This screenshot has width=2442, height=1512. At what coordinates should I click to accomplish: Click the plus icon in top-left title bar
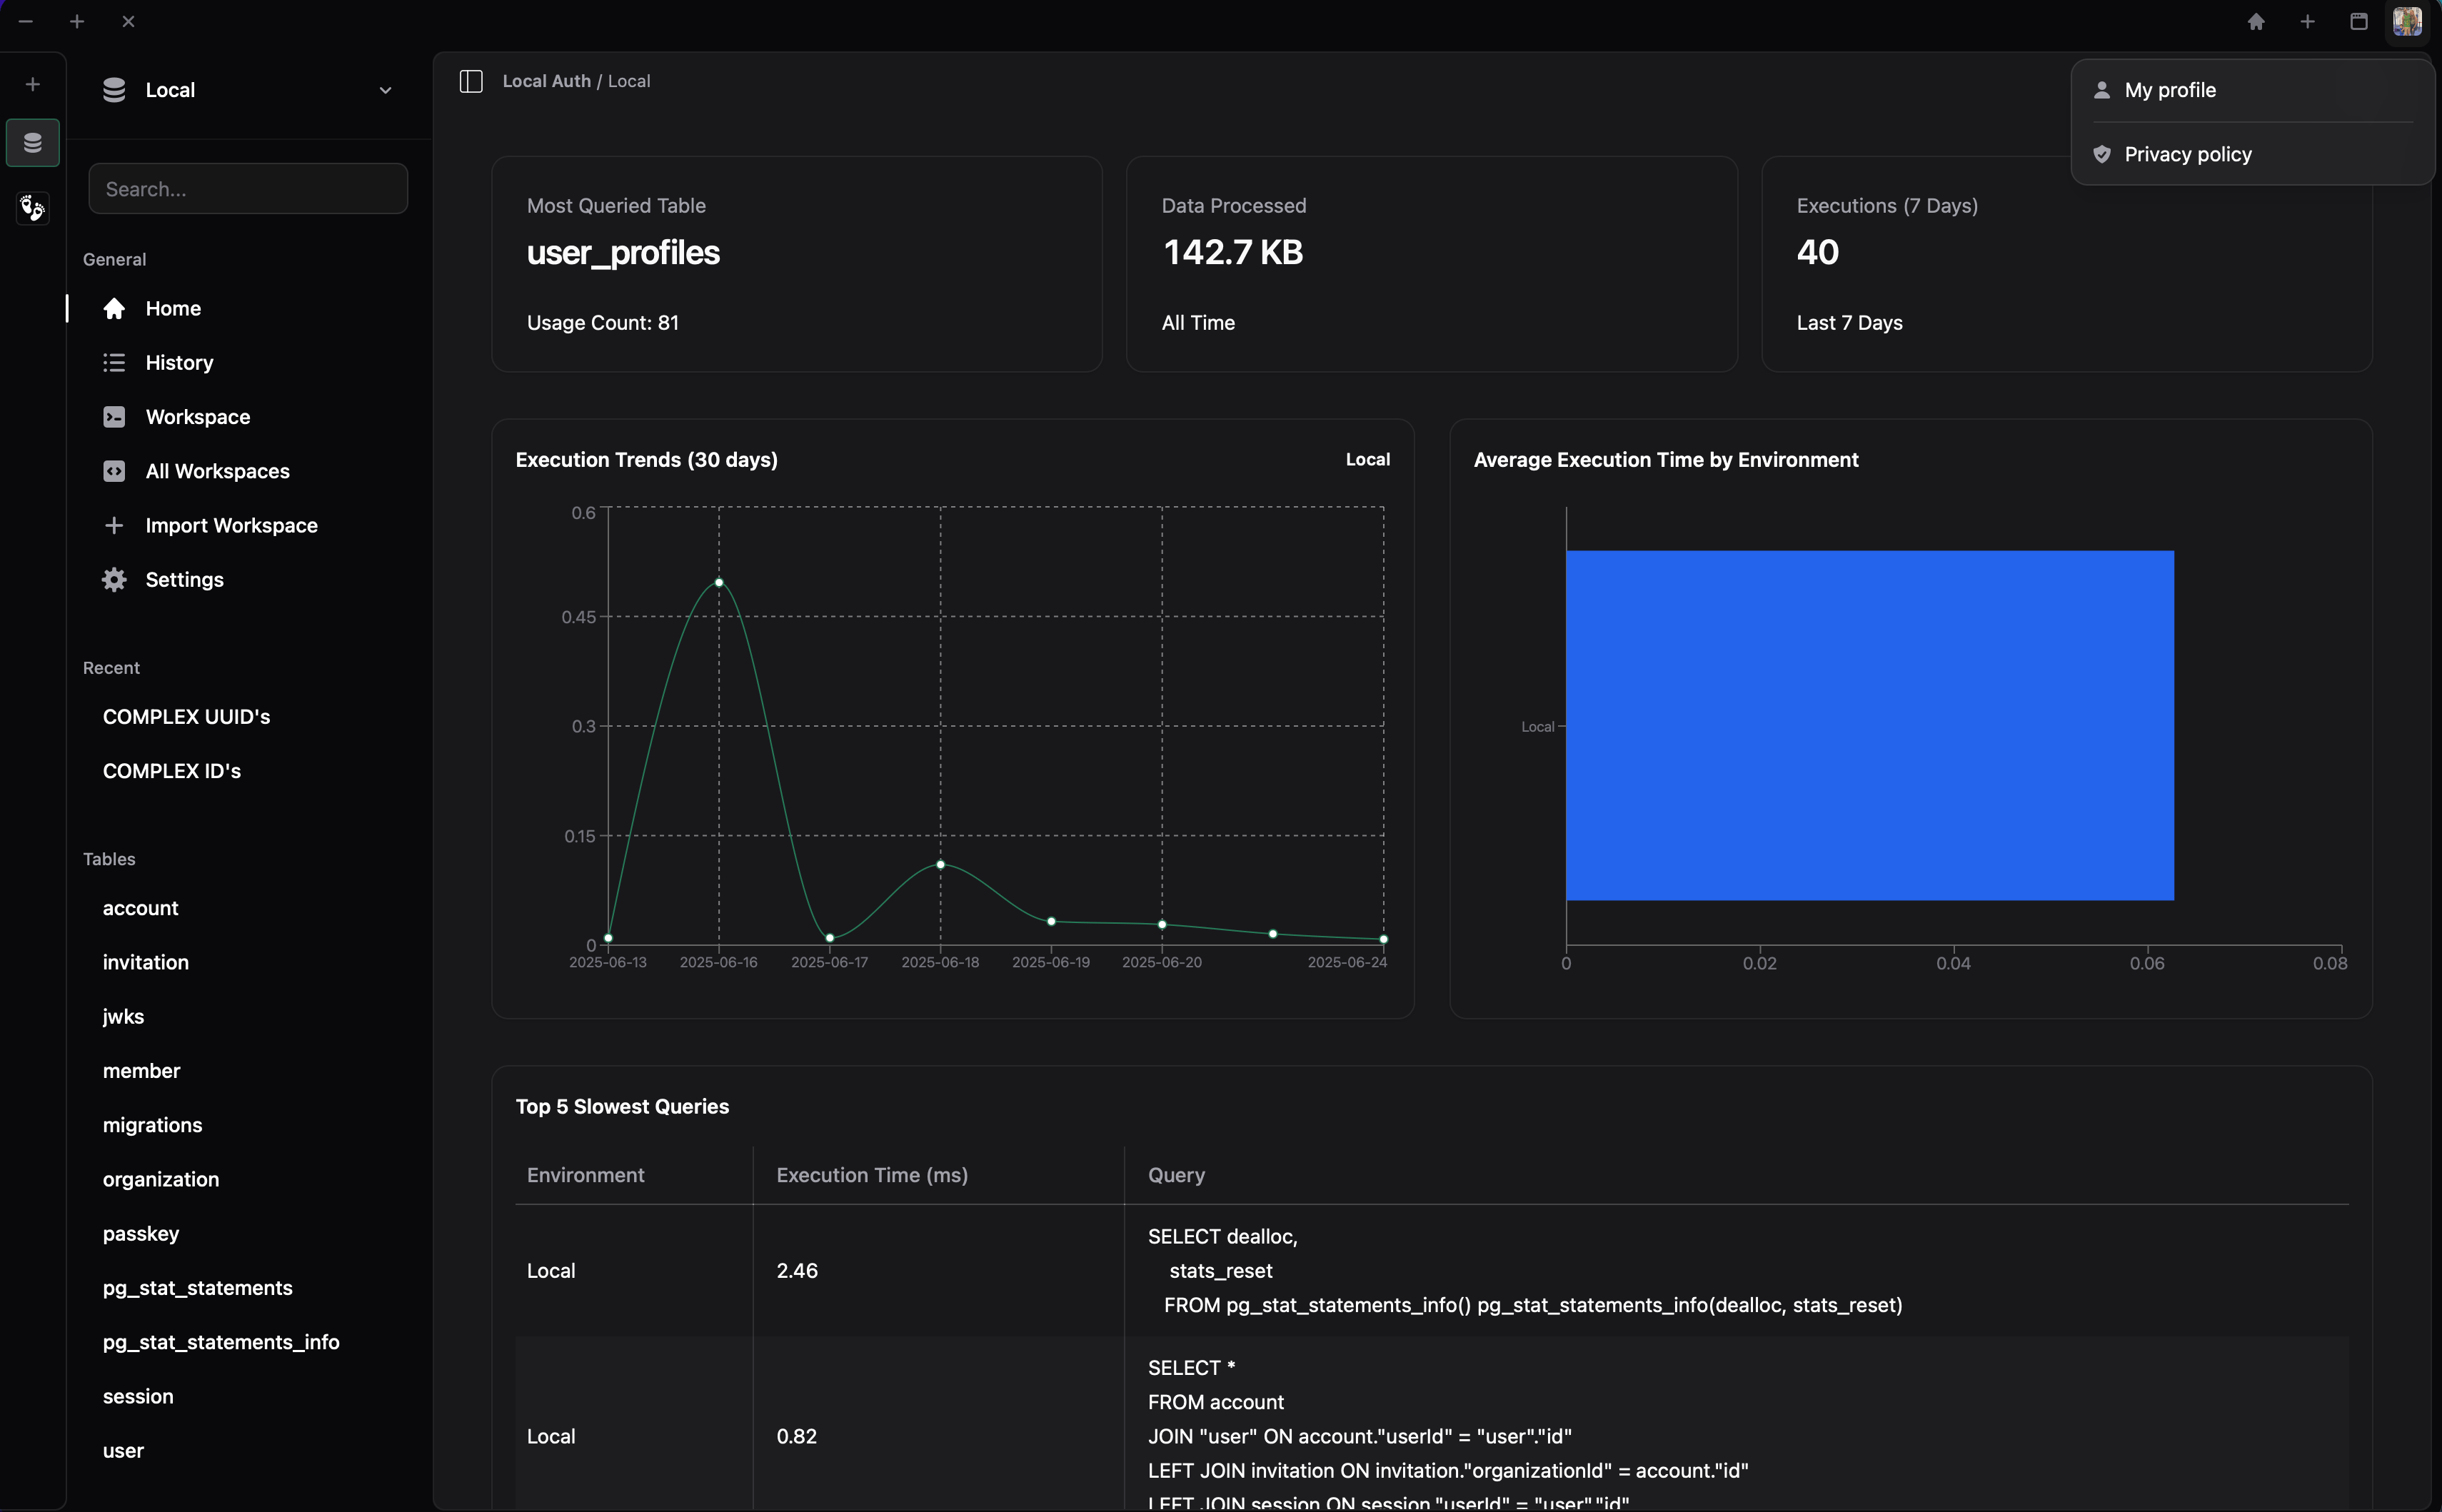(x=77, y=21)
